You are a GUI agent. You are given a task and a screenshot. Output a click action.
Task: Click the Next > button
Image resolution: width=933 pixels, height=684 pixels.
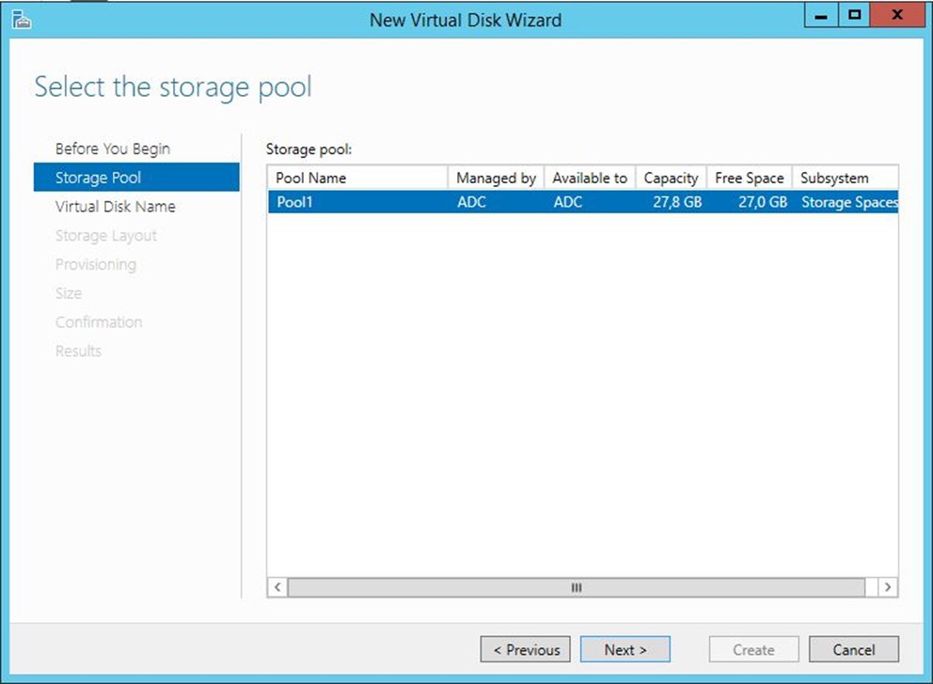[x=625, y=649]
